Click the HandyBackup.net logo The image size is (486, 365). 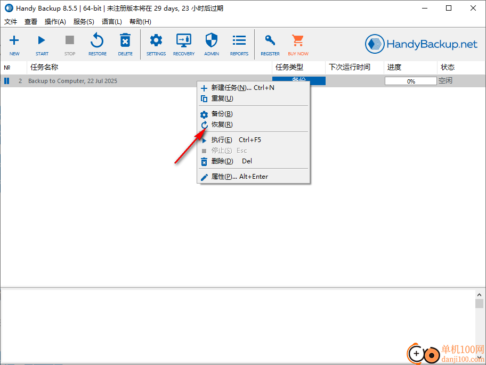point(421,44)
